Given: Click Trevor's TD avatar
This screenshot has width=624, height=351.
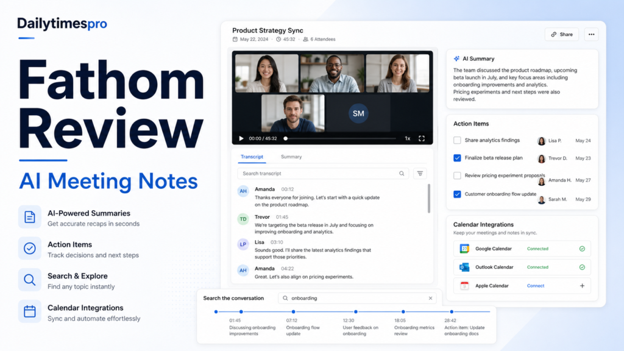Looking at the screenshot, I should (243, 219).
